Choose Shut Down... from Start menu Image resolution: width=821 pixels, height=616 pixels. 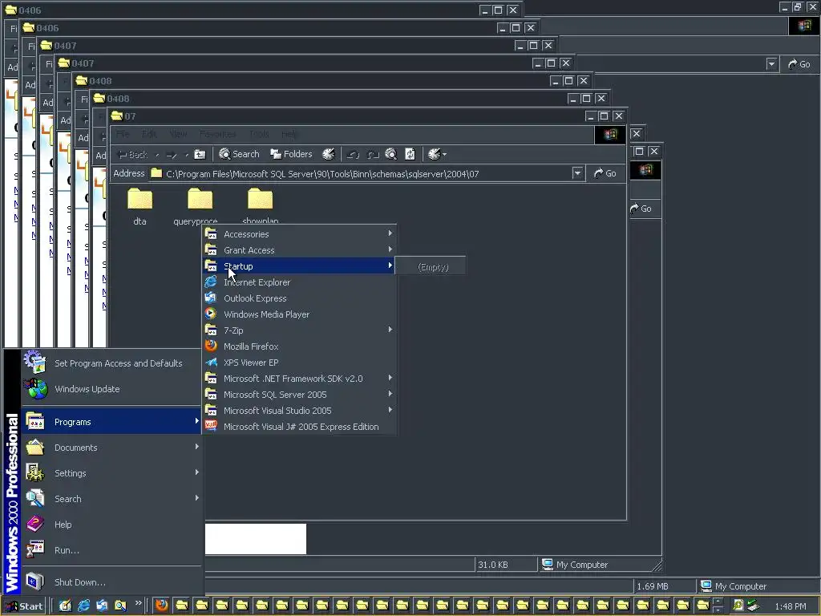click(111, 582)
